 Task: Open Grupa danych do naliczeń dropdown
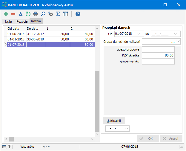(x=178, y=42)
